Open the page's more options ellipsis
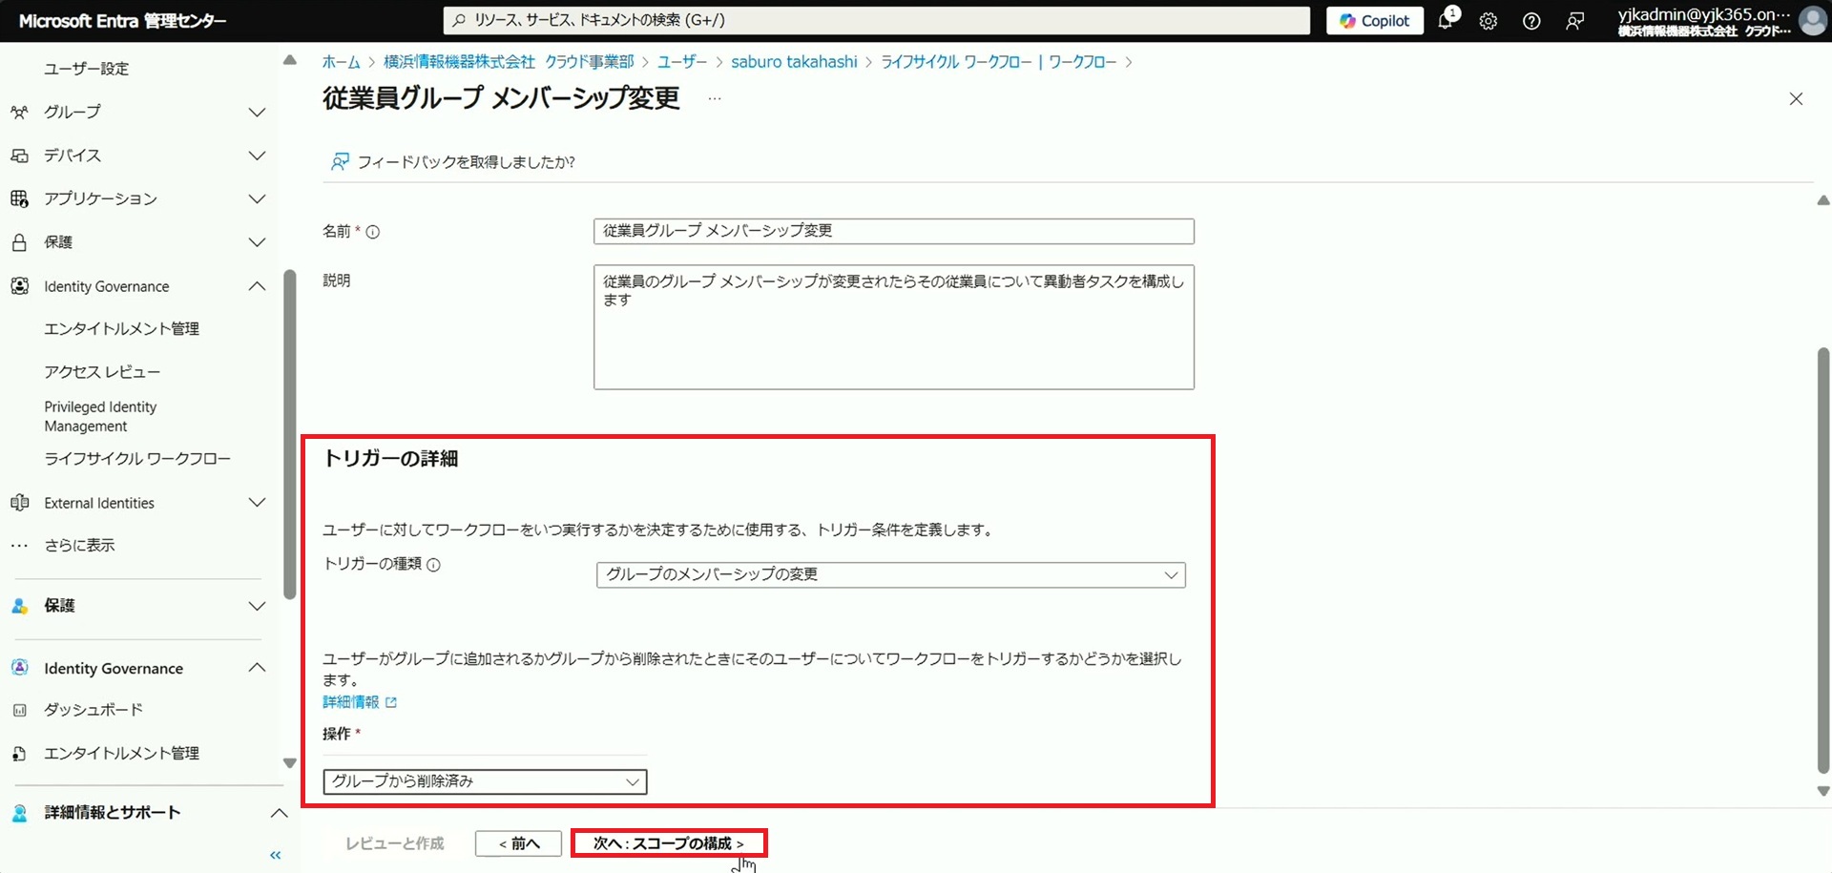The height and width of the screenshot is (873, 1832). coord(715,99)
